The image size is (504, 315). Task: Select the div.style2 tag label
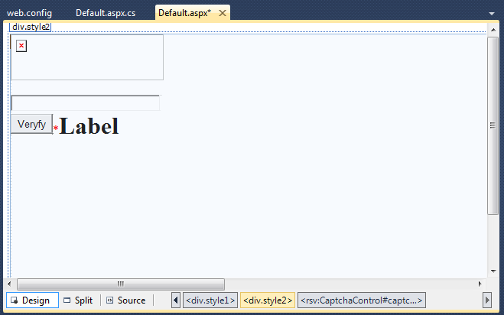pos(31,27)
